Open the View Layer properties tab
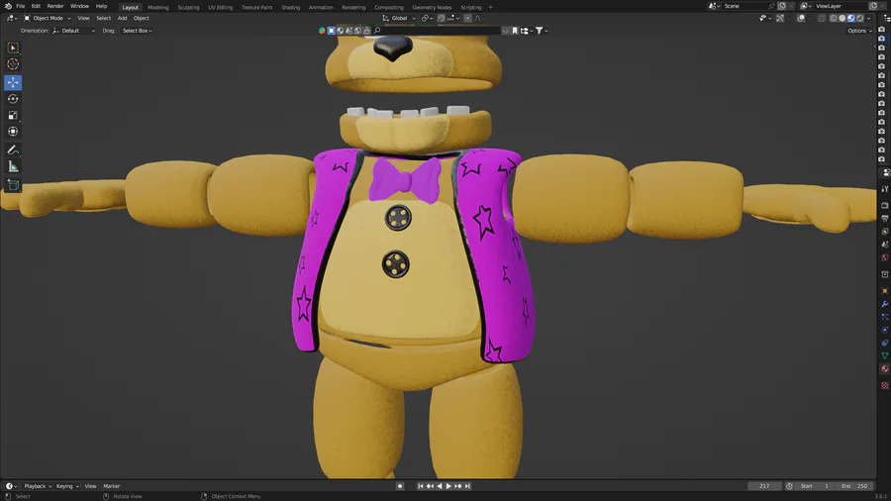This screenshot has height=501, width=891. coord(885,231)
